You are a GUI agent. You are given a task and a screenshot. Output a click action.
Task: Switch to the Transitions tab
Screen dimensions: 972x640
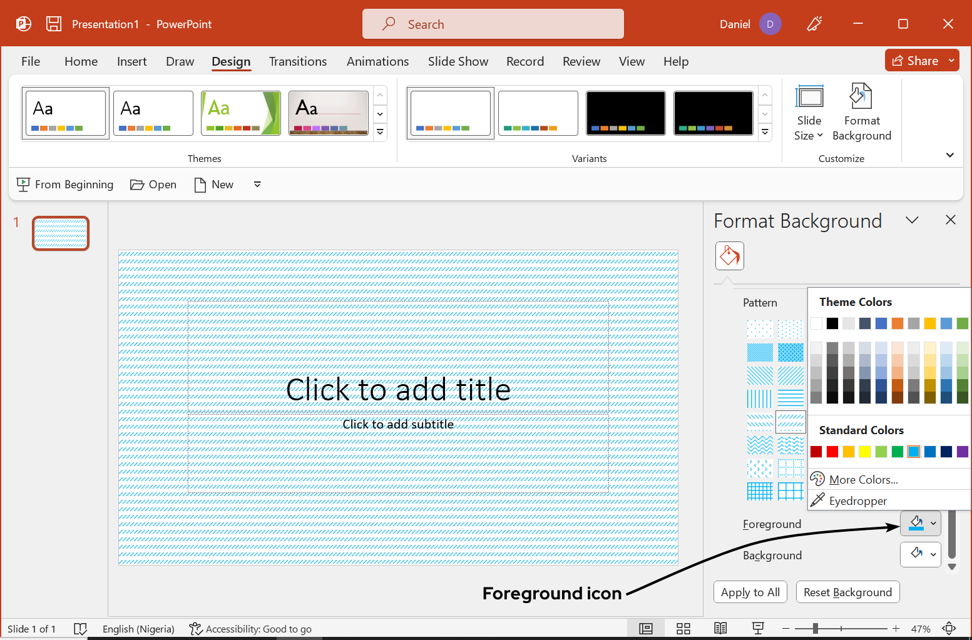click(x=298, y=61)
